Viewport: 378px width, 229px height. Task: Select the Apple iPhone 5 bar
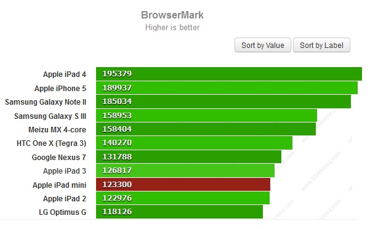pyautogui.click(x=227, y=88)
